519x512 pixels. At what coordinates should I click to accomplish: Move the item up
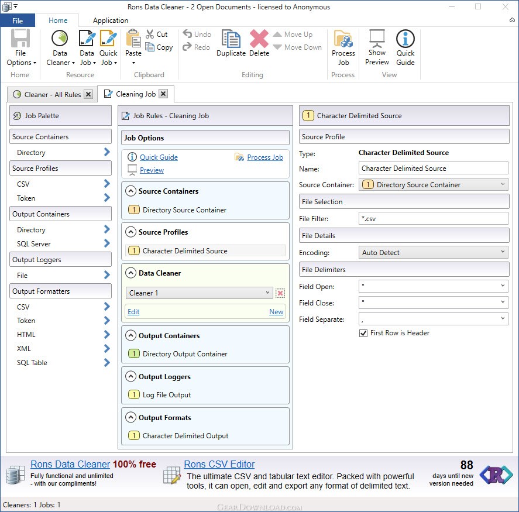tap(293, 35)
